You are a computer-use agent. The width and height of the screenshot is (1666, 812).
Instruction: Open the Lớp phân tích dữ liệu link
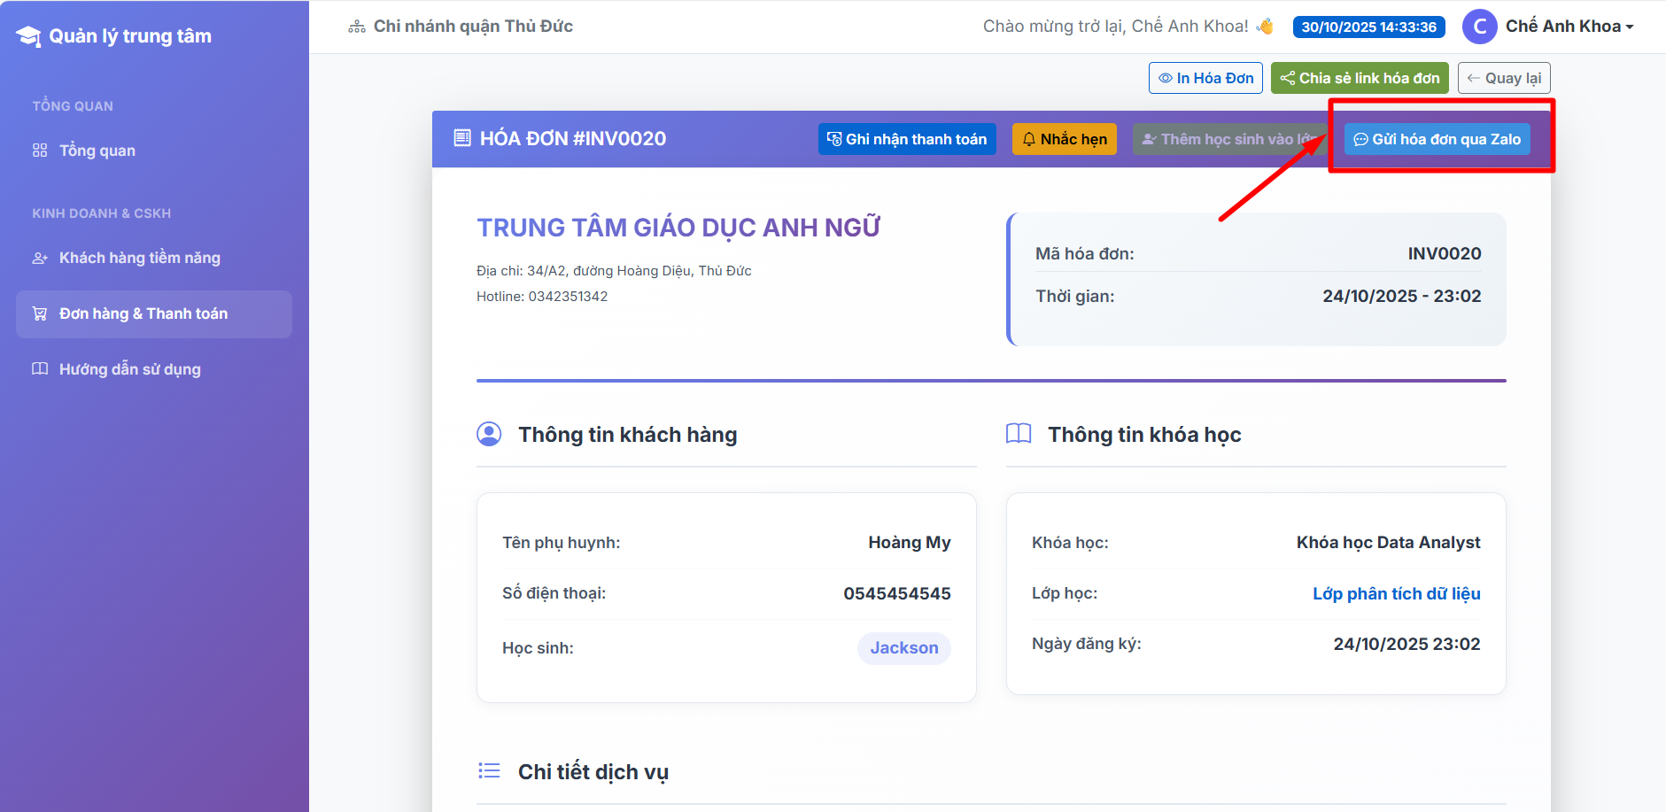[x=1396, y=593]
